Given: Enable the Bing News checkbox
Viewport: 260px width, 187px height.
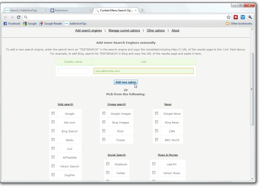Looking at the screenshot, I should click(156, 122).
